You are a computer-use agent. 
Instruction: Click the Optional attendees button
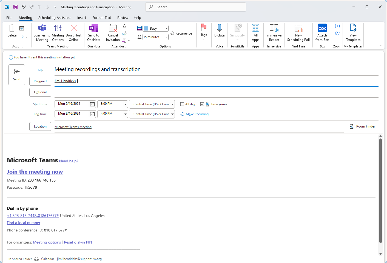[40, 92]
